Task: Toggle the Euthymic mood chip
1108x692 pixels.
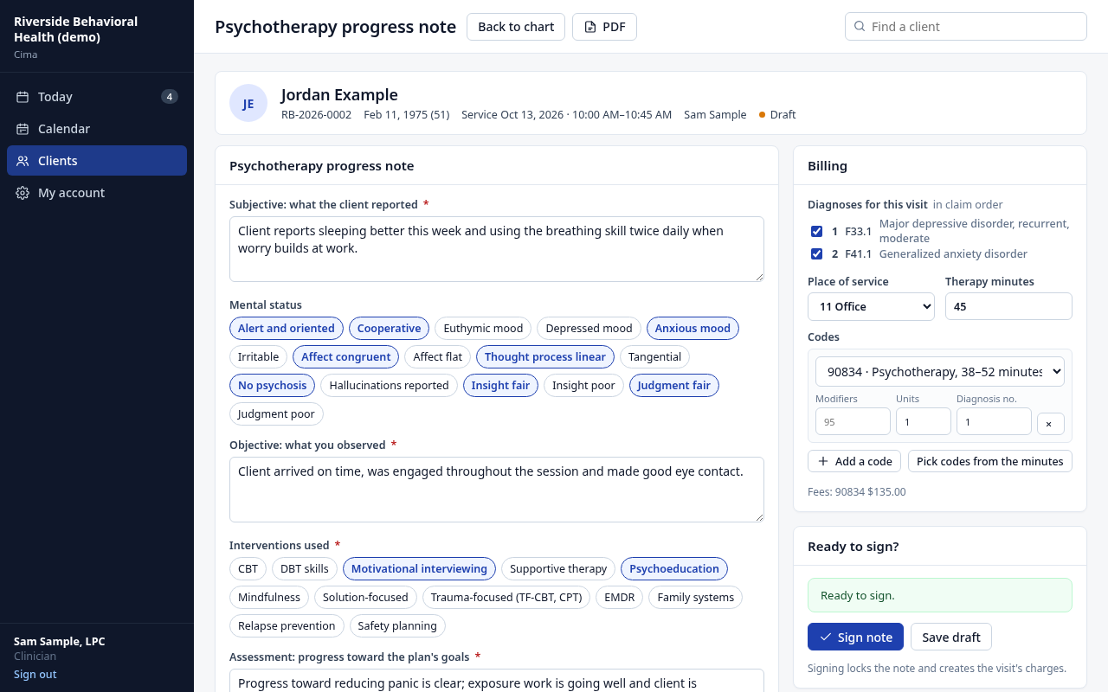Action: click(483, 329)
